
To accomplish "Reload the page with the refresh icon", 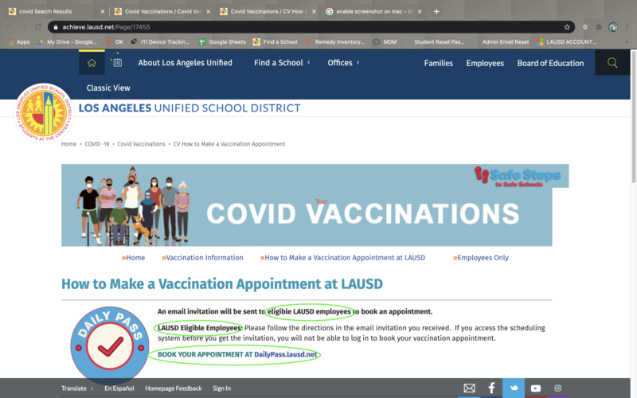I will click(x=37, y=27).
